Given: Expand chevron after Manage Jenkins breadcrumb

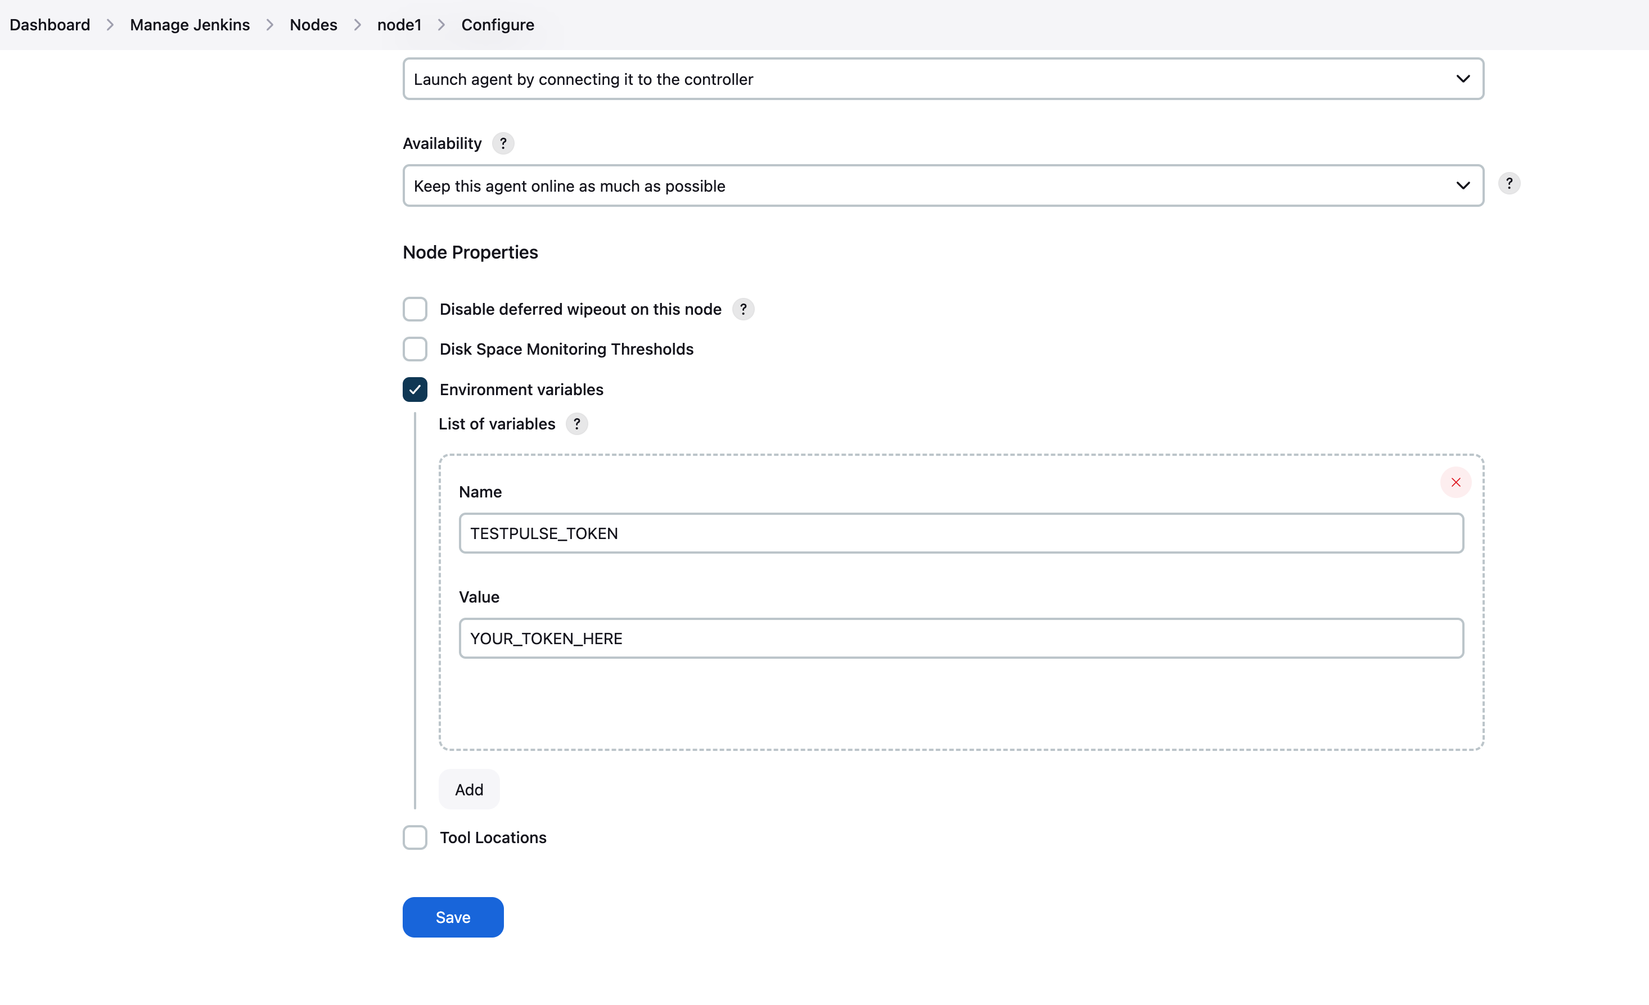Looking at the screenshot, I should pos(270,25).
